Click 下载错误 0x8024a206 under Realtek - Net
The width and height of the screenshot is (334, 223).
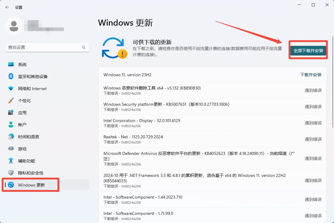click(x=122, y=142)
